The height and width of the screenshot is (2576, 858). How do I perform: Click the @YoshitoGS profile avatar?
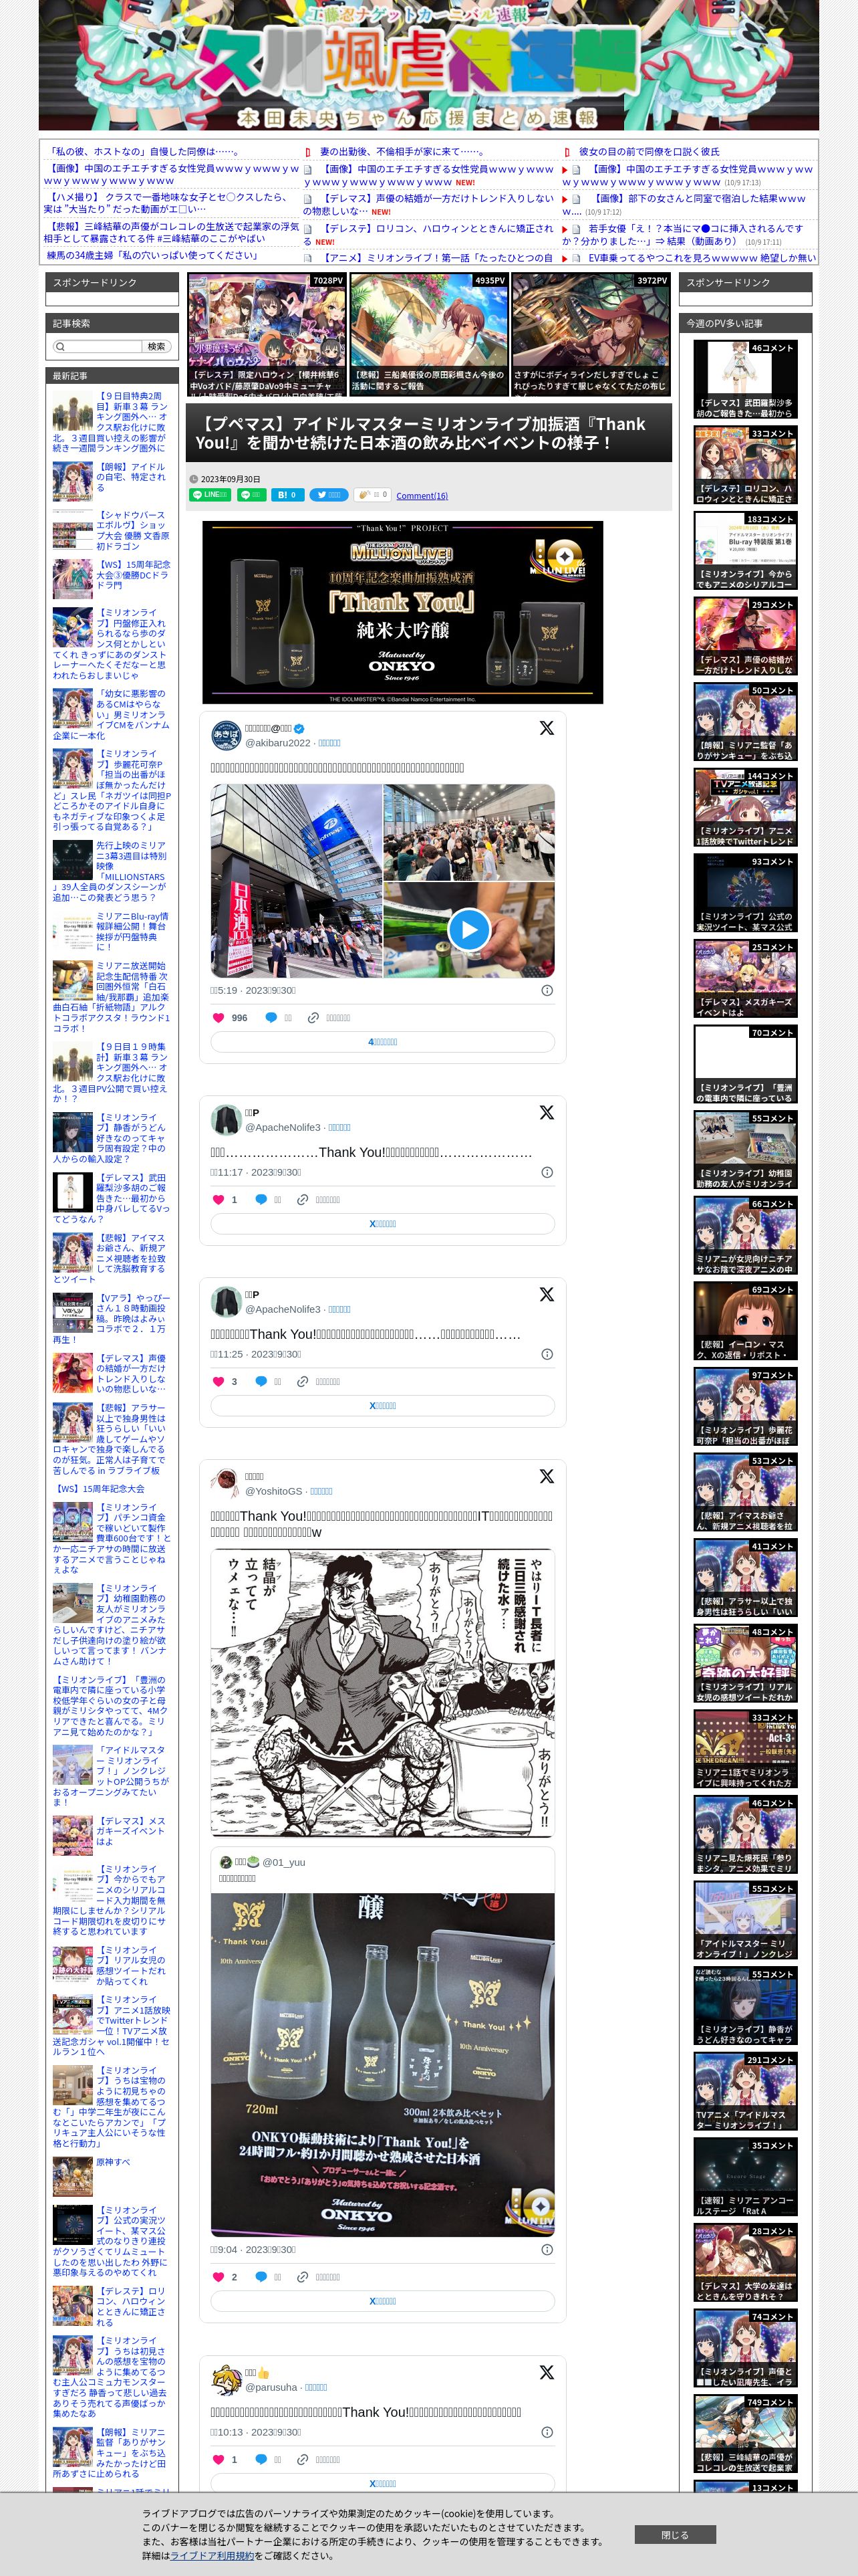(226, 1484)
